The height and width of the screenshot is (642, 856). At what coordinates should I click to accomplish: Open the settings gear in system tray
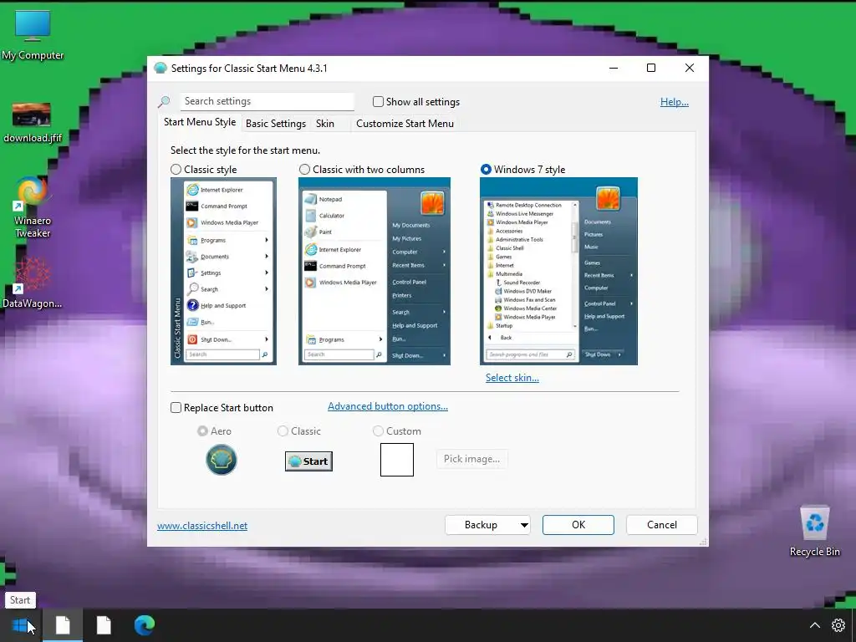click(838, 625)
